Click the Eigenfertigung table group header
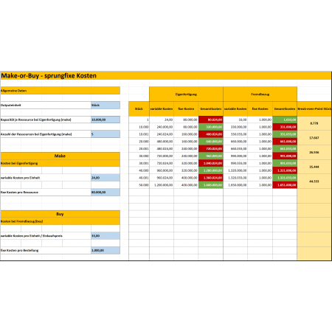Screen dimensions: 332x332 click(186, 94)
